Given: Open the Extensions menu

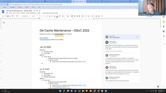Looking at the screenshot, I should click(33, 13).
